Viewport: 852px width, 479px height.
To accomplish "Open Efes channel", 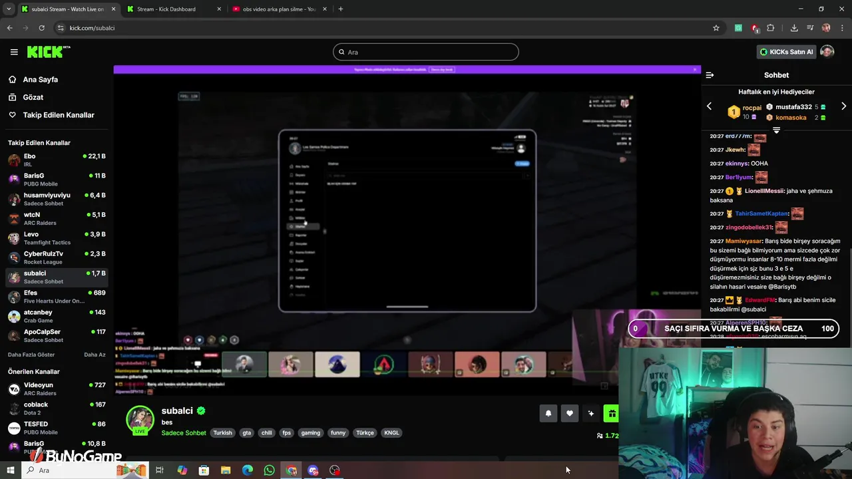I will pos(57,297).
